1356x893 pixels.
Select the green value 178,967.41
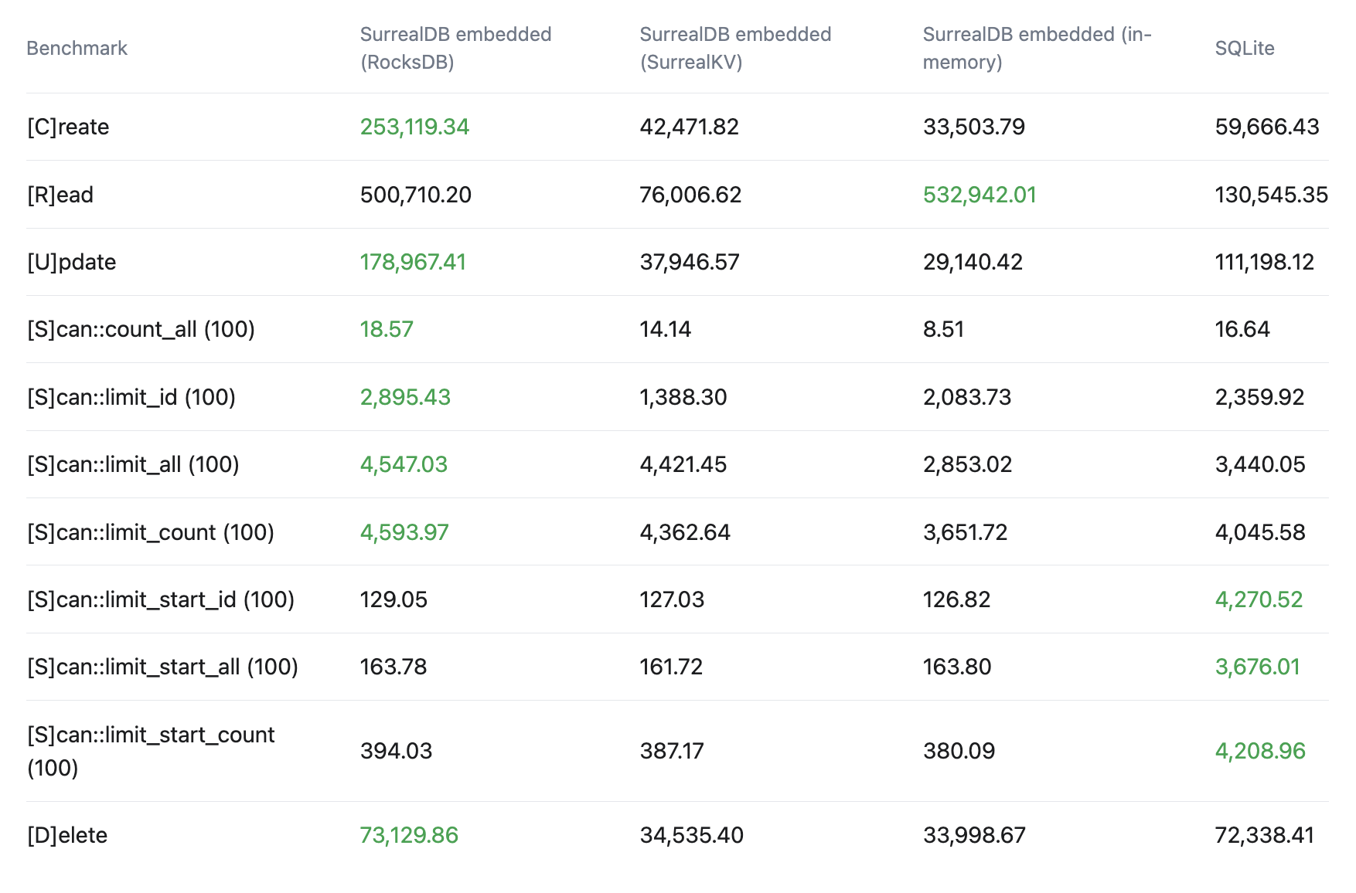pos(413,262)
